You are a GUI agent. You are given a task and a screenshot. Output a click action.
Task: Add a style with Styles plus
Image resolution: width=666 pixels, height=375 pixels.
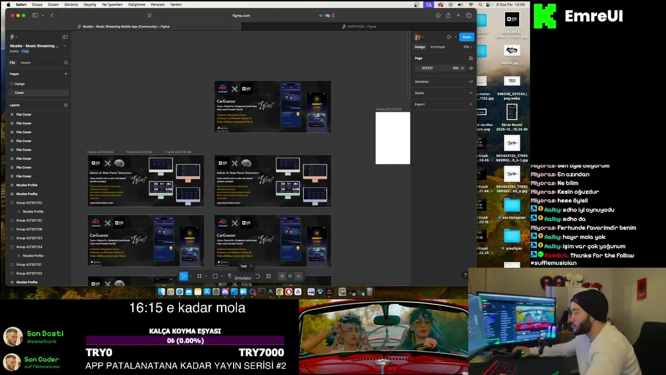pos(471,93)
